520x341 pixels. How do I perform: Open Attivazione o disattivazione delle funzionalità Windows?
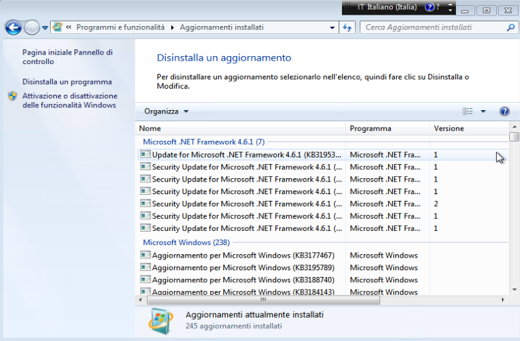[70, 100]
